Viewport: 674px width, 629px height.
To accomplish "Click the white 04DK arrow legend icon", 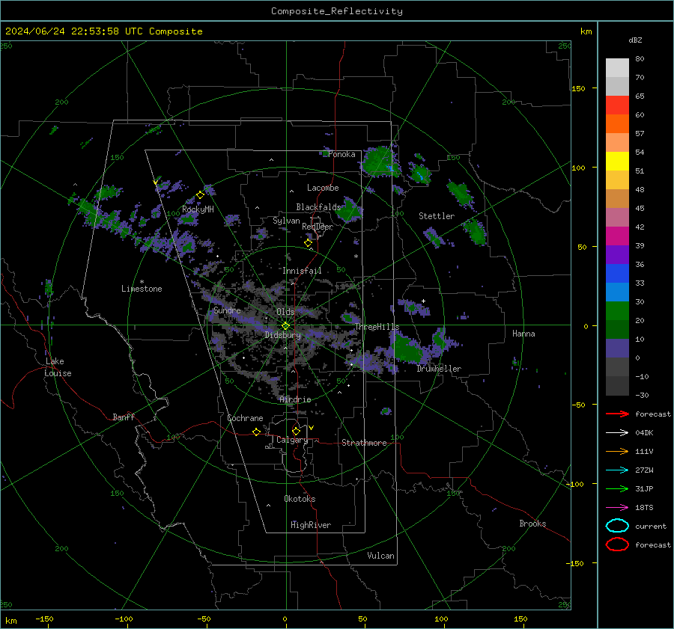I will click(x=617, y=432).
